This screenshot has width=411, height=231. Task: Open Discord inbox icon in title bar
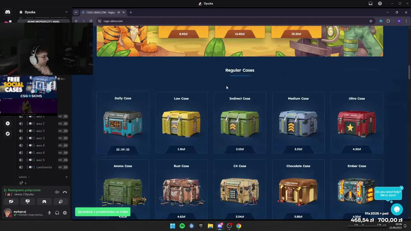tap(371, 4)
